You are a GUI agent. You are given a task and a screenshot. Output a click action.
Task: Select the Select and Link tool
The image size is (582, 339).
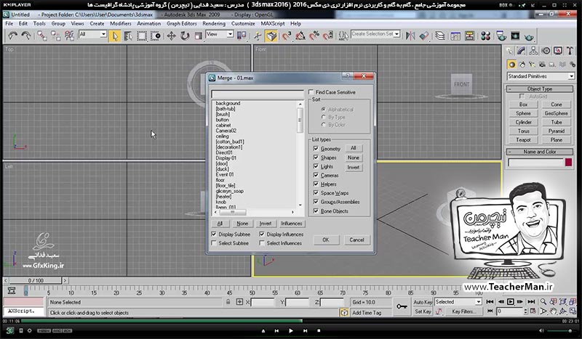(42, 36)
